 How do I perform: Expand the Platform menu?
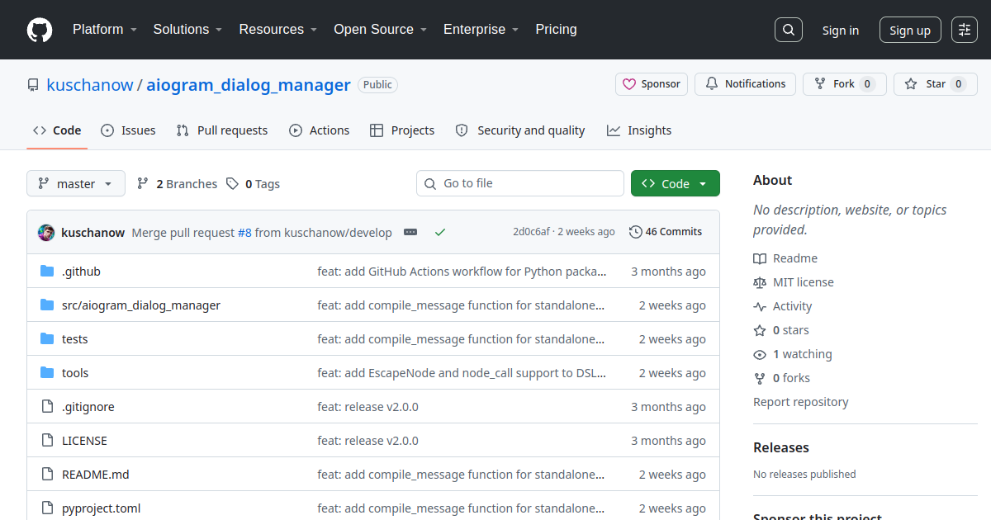coord(104,30)
